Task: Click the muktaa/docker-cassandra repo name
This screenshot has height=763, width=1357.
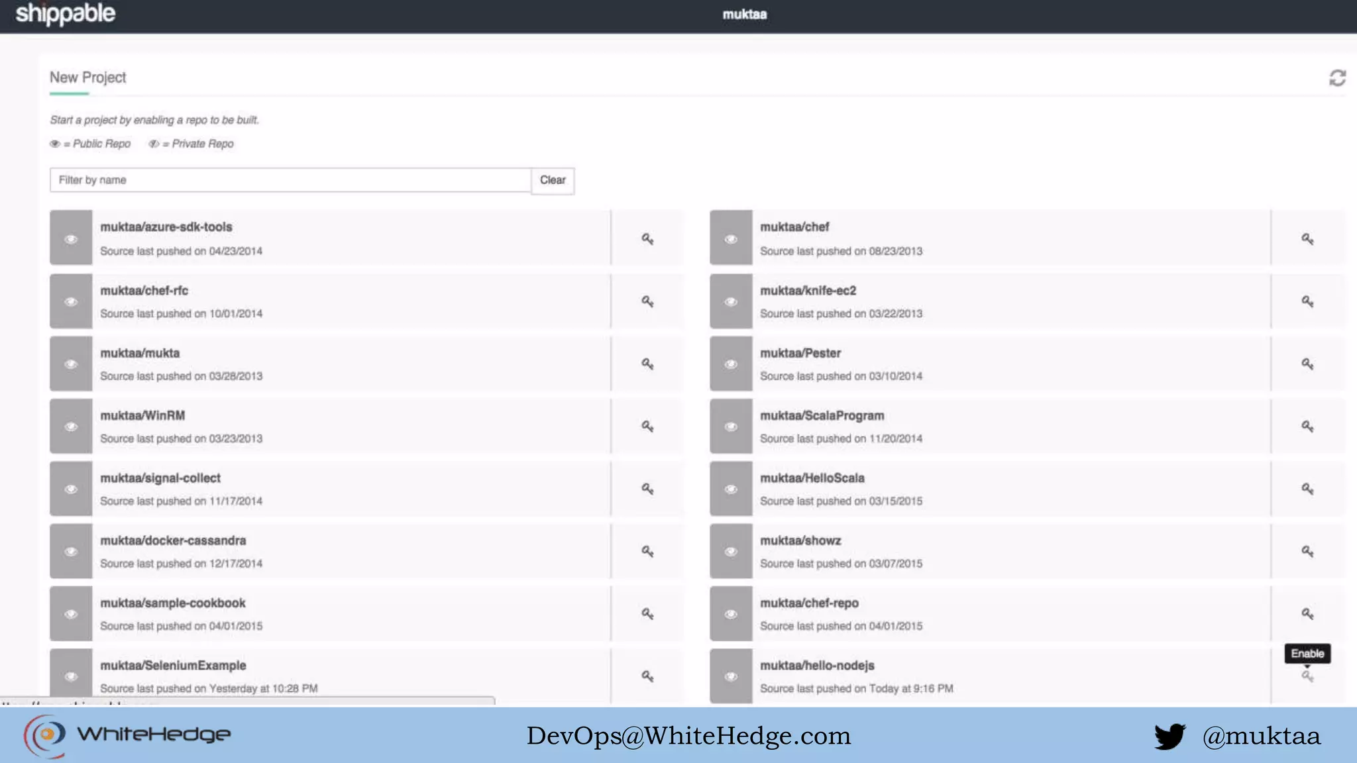Action: [173, 540]
